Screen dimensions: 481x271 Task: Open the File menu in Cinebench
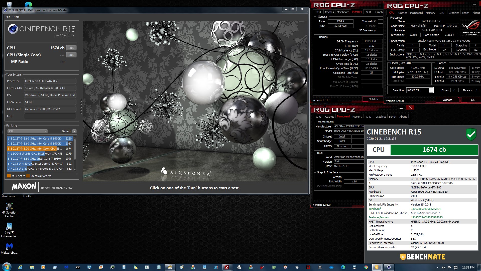tap(8, 17)
